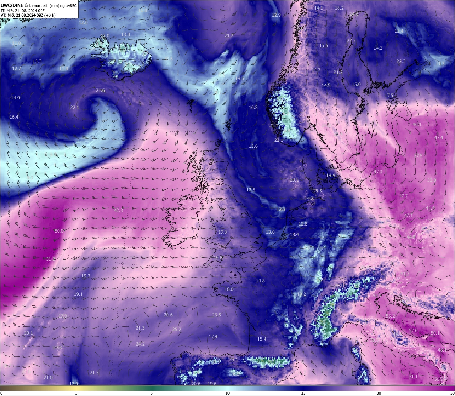Select the 16.4 value label
The height and width of the screenshot is (396, 455).
pyautogui.click(x=14, y=117)
